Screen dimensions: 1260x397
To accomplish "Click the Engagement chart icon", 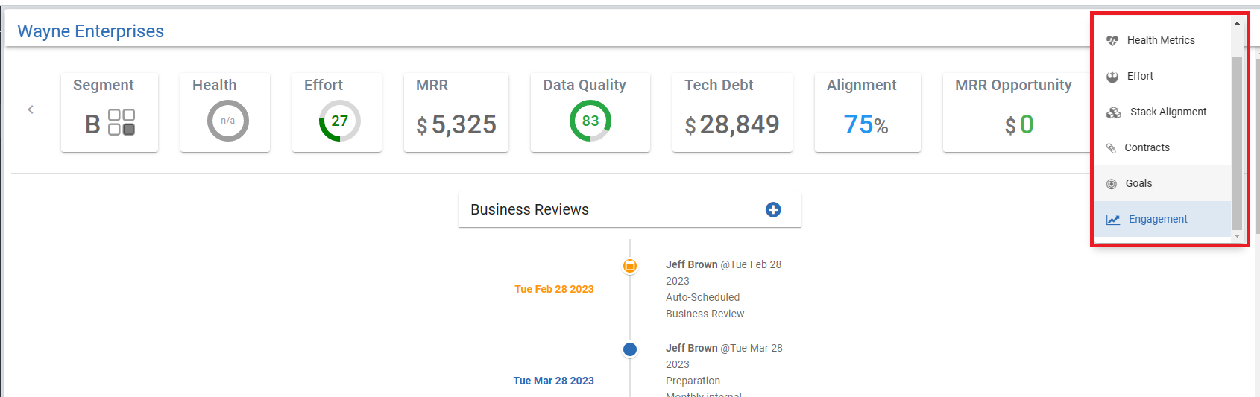I will [1113, 220].
